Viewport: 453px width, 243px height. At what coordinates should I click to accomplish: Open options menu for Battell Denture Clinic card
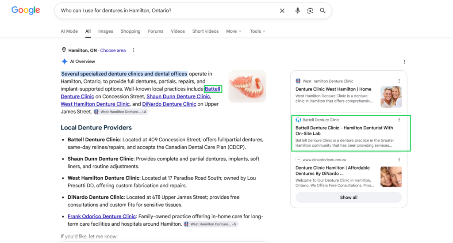[x=399, y=120]
